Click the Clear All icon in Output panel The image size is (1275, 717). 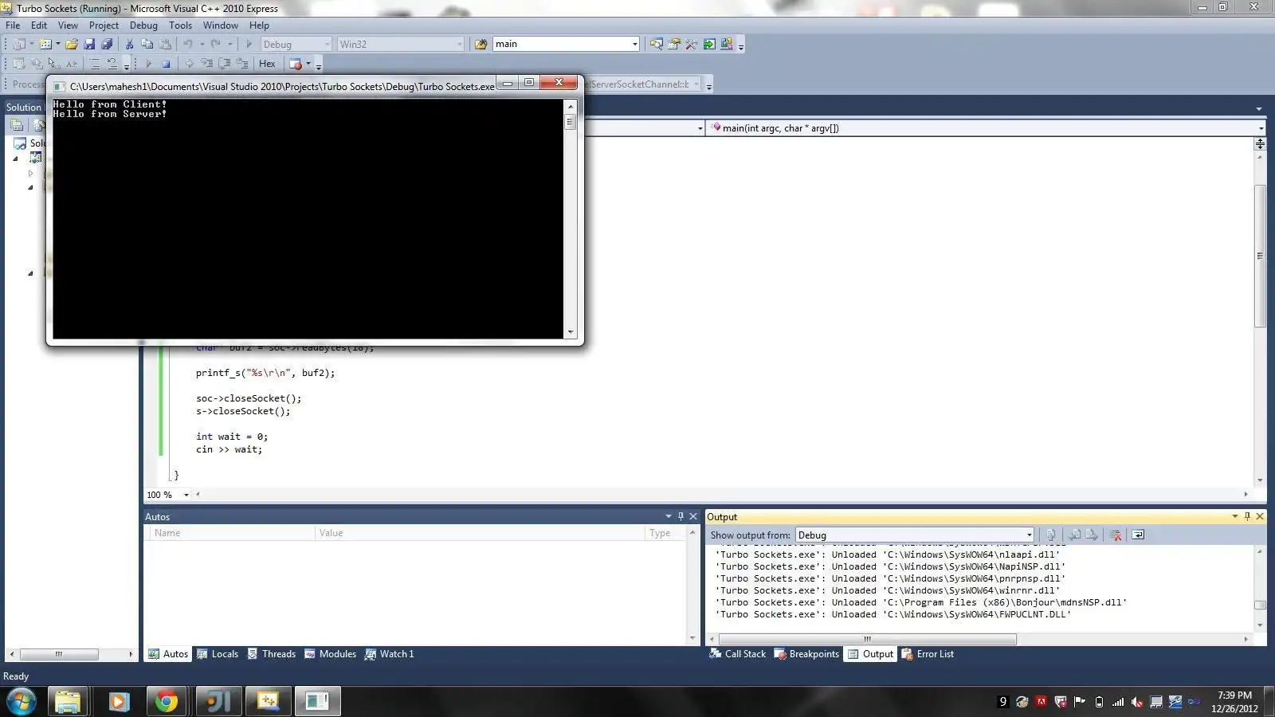[x=1116, y=535]
